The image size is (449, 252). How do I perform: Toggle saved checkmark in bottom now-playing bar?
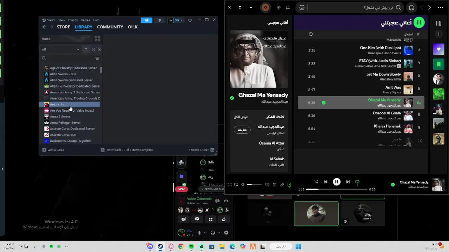tap(393, 184)
